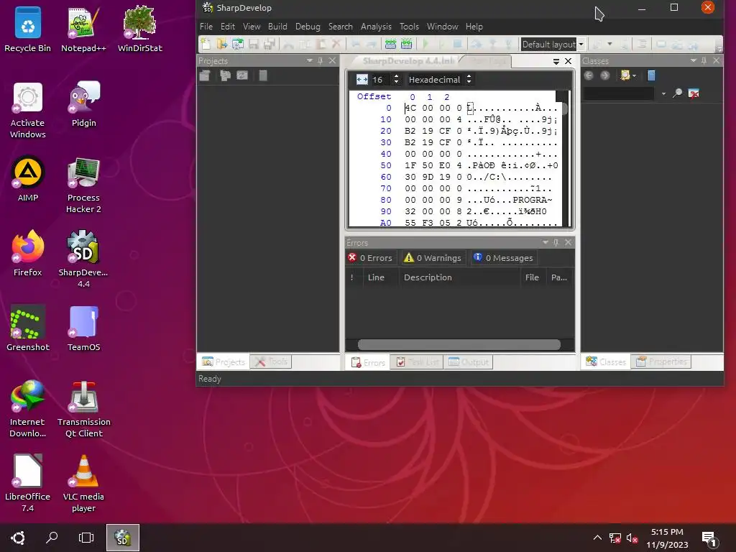This screenshot has width=736, height=552.
Task: Click the Description column header
Action: [x=459, y=277]
